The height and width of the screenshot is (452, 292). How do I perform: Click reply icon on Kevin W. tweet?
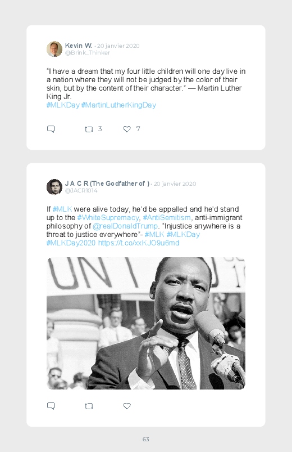51,129
